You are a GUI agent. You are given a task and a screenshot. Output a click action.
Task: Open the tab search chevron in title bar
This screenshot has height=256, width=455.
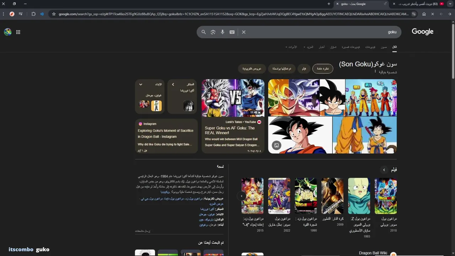(x=450, y=4)
